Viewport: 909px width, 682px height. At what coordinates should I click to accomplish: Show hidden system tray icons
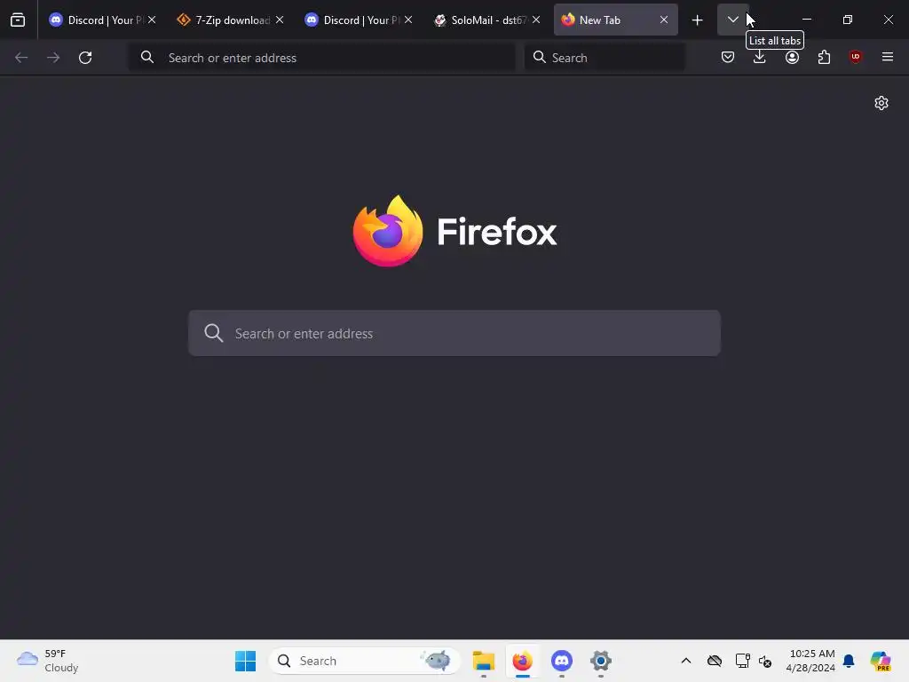click(x=686, y=661)
